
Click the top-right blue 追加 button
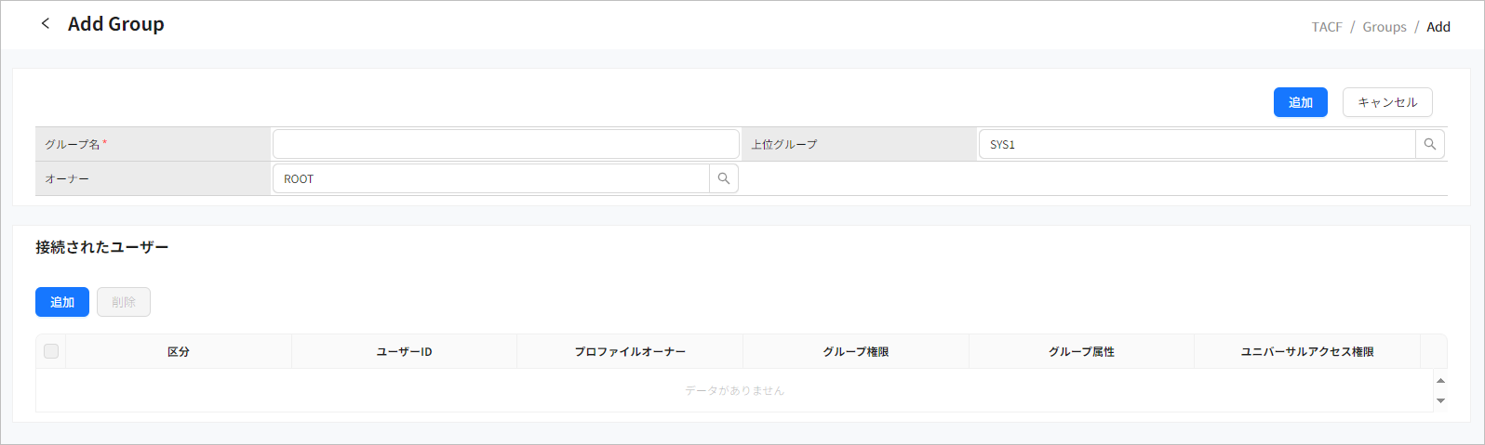coord(1300,102)
